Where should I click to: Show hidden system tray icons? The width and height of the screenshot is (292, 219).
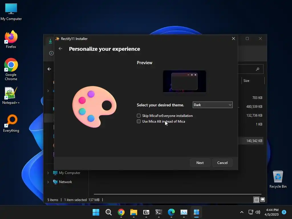(242, 212)
